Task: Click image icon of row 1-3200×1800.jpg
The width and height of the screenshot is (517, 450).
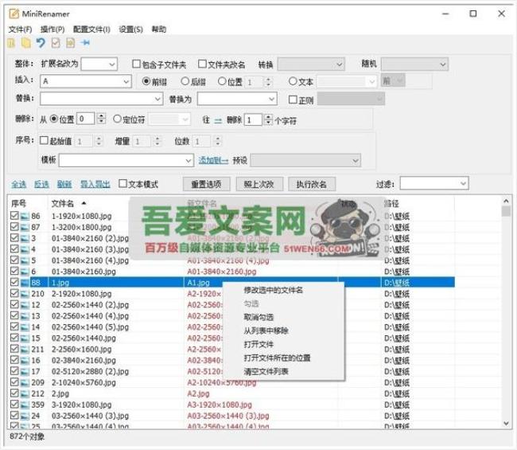Action: [25, 227]
